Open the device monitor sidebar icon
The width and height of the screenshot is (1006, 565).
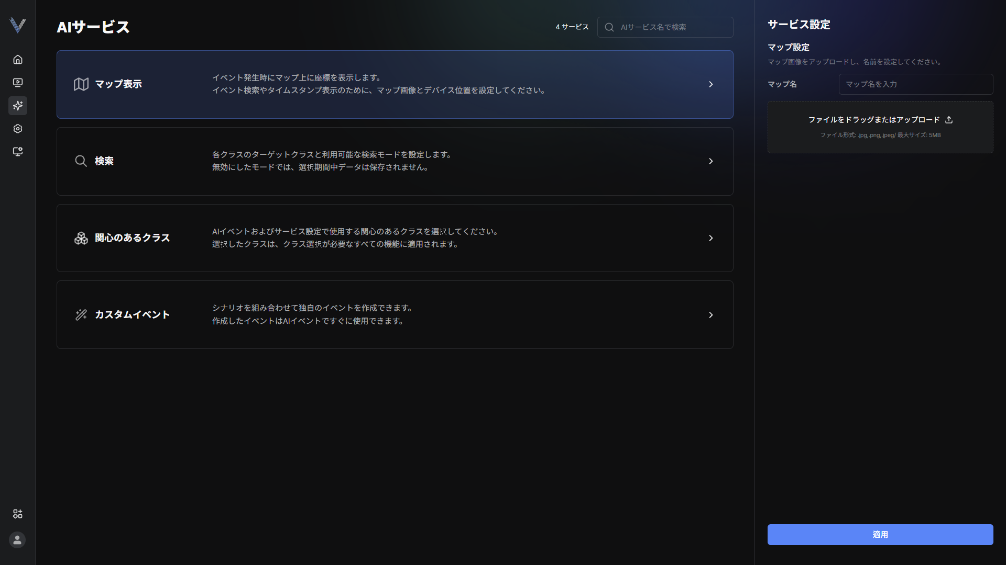pyautogui.click(x=18, y=152)
